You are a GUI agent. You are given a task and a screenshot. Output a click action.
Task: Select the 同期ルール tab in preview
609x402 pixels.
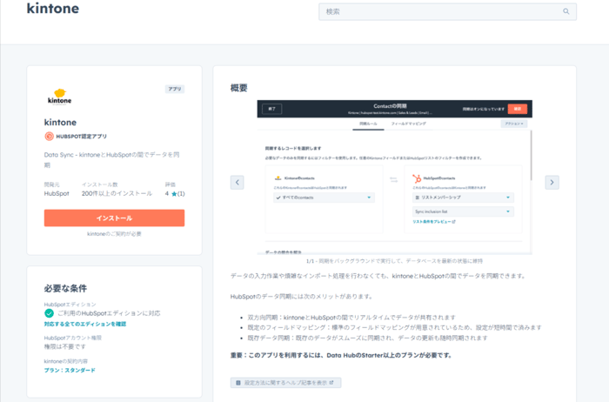click(x=368, y=124)
